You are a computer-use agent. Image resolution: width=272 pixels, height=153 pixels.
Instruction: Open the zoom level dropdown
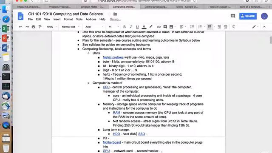52,27
